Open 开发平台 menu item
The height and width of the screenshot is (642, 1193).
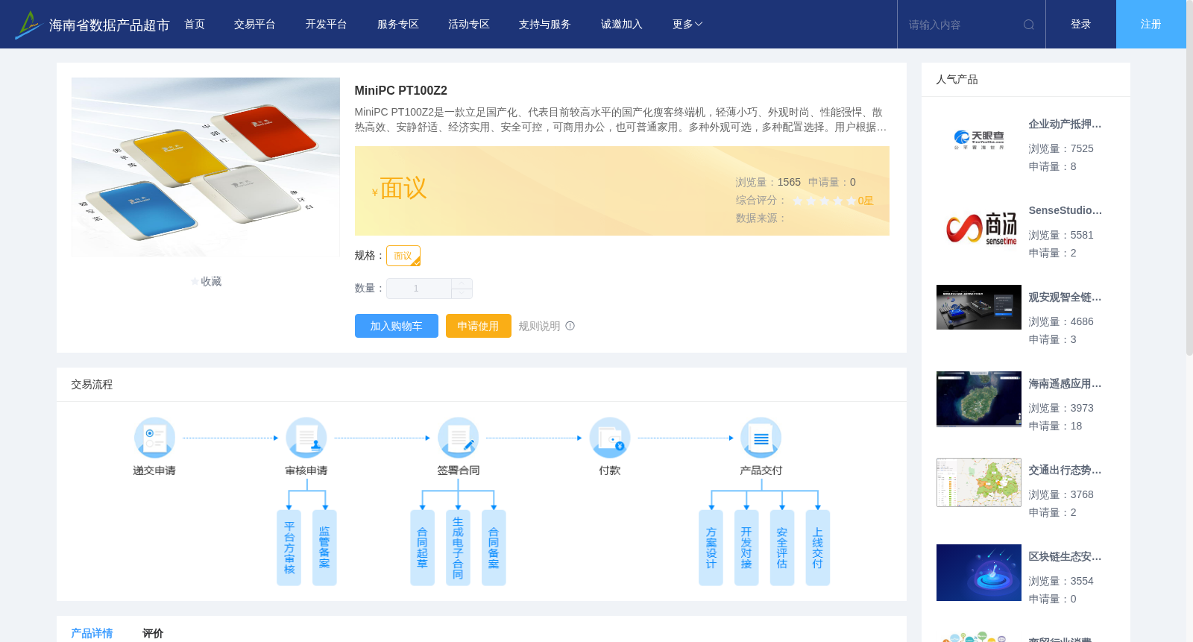tap(327, 25)
